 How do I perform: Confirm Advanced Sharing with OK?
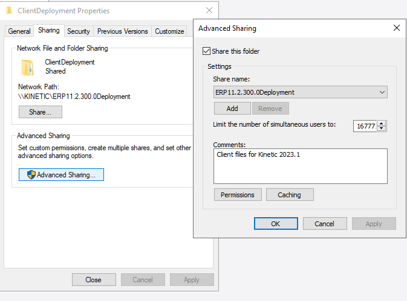click(276, 224)
